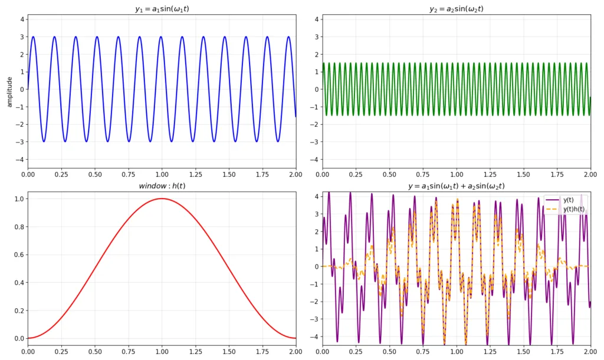Click the red window curve's right end at 2.00
Viewport: 604px width, 360px height.
coord(296,338)
